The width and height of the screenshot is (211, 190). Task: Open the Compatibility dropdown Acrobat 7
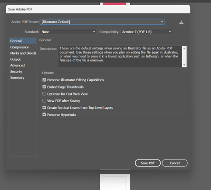click(146, 32)
